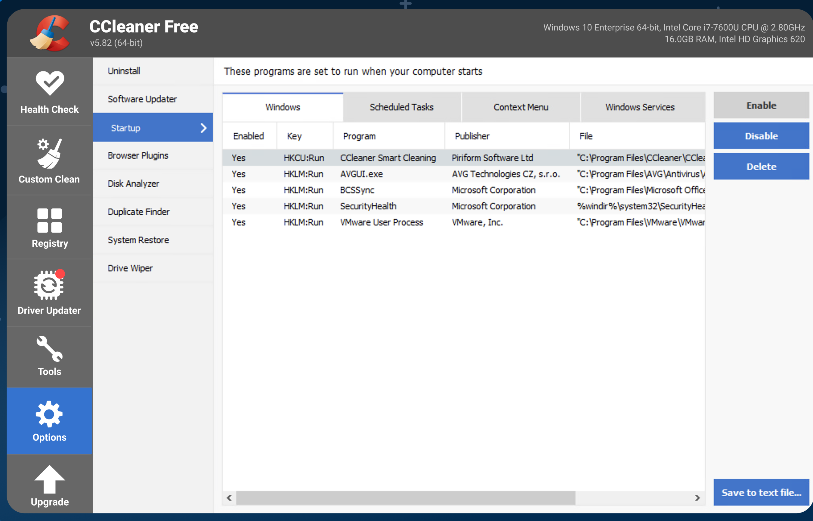Select Uninstall in the Tools menu
The height and width of the screenshot is (521, 813).
point(124,71)
